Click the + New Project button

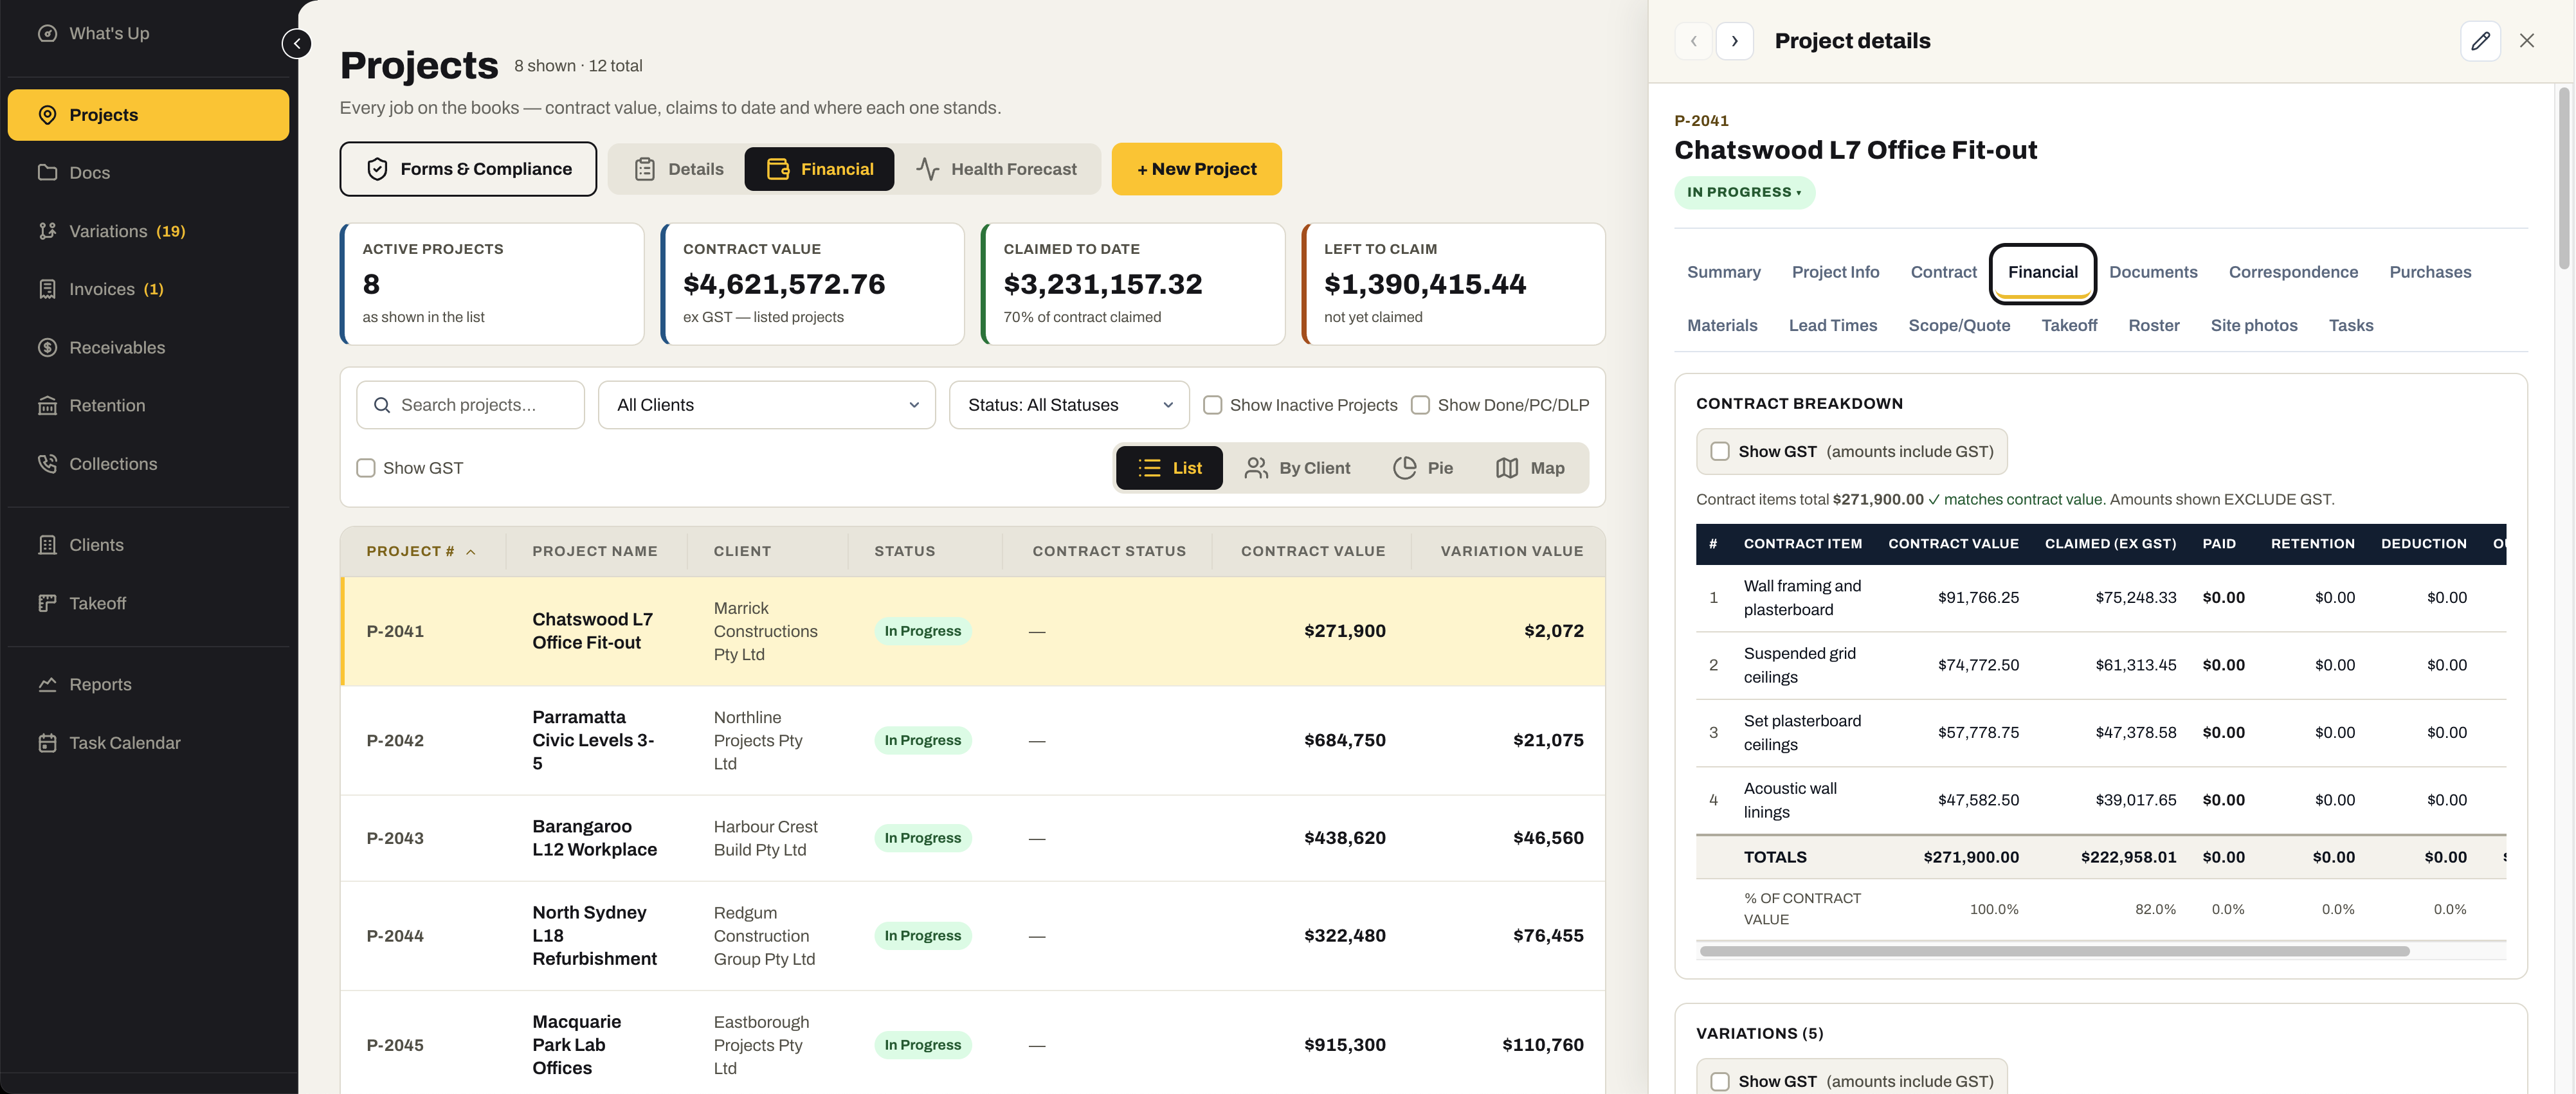(1196, 169)
